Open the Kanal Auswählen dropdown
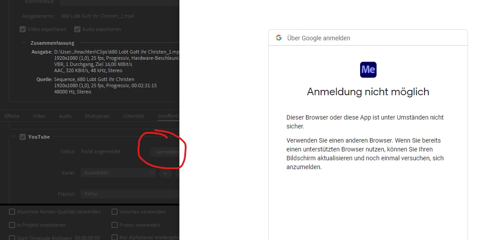 coord(118,173)
